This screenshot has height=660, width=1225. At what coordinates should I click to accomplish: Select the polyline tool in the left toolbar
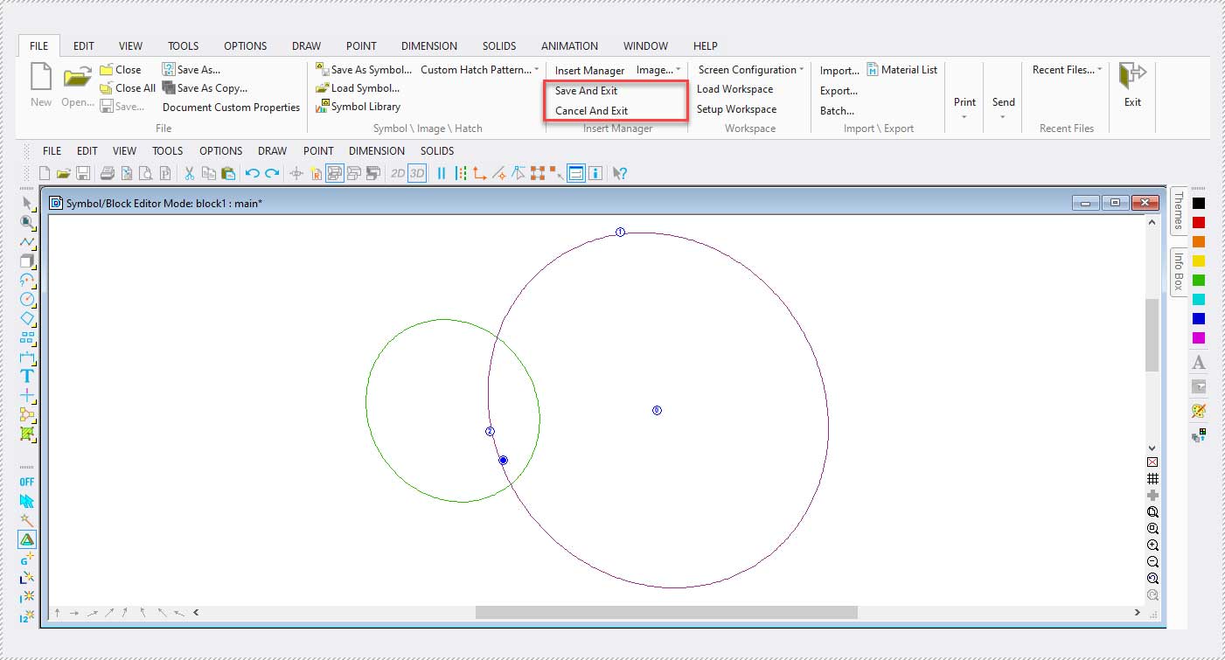click(27, 241)
